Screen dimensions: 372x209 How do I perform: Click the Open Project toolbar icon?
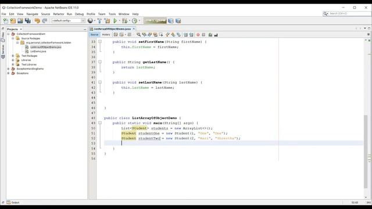pyautogui.click(x=20, y=21)
